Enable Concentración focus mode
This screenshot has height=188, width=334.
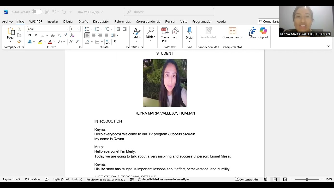(246, 179)
